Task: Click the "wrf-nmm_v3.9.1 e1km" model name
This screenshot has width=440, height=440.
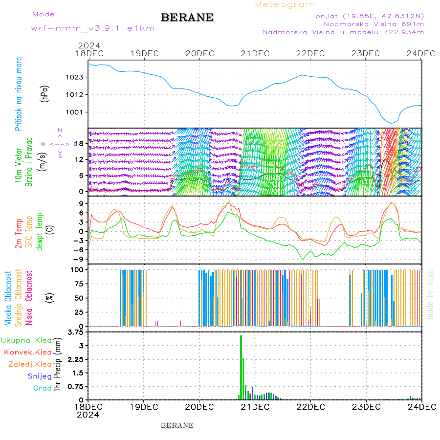Action: [x=93, y=28]
